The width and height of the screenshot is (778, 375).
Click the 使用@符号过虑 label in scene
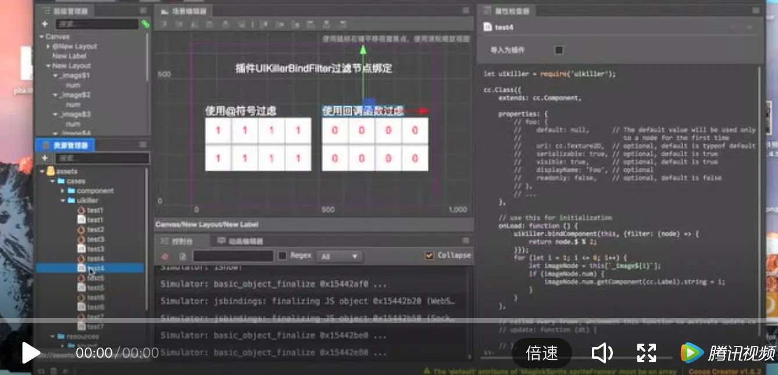click(241, 111)
